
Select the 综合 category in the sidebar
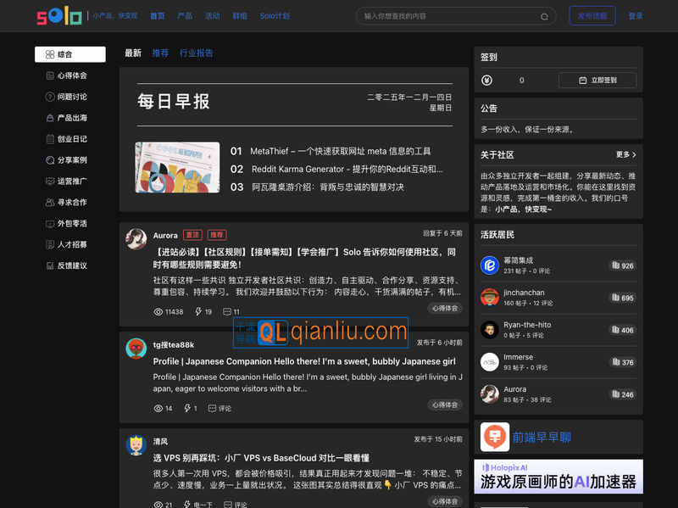click(71, 53)
